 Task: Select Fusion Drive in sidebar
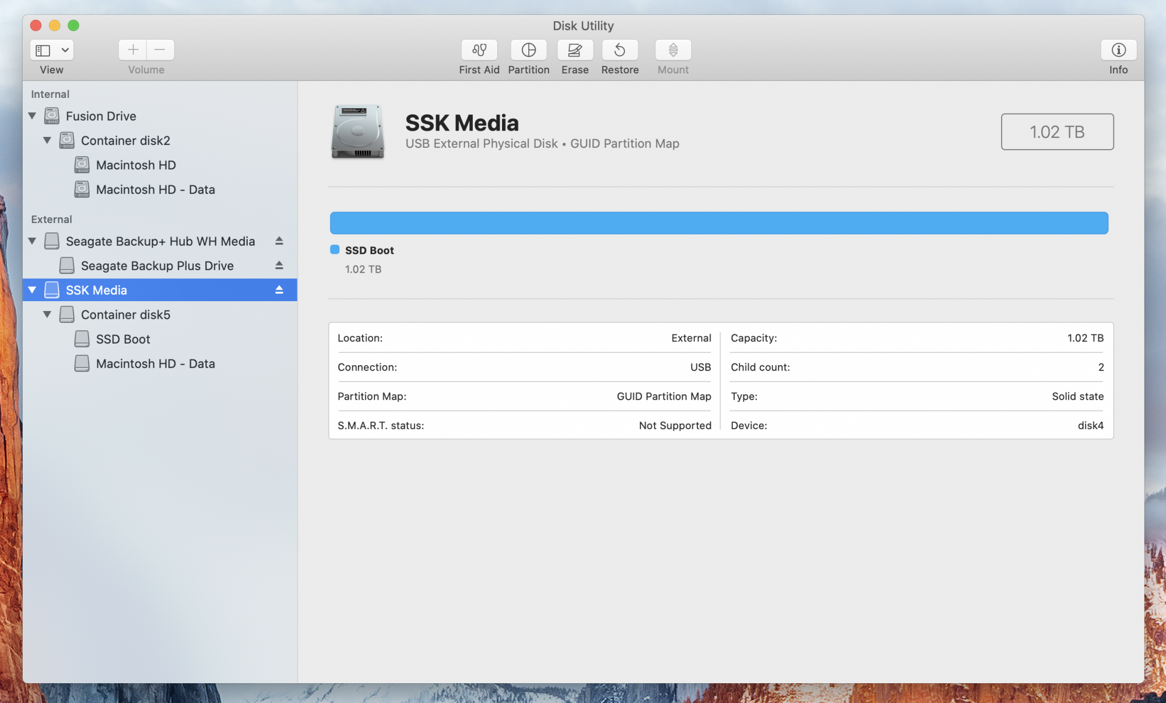(x=160, y=116)
